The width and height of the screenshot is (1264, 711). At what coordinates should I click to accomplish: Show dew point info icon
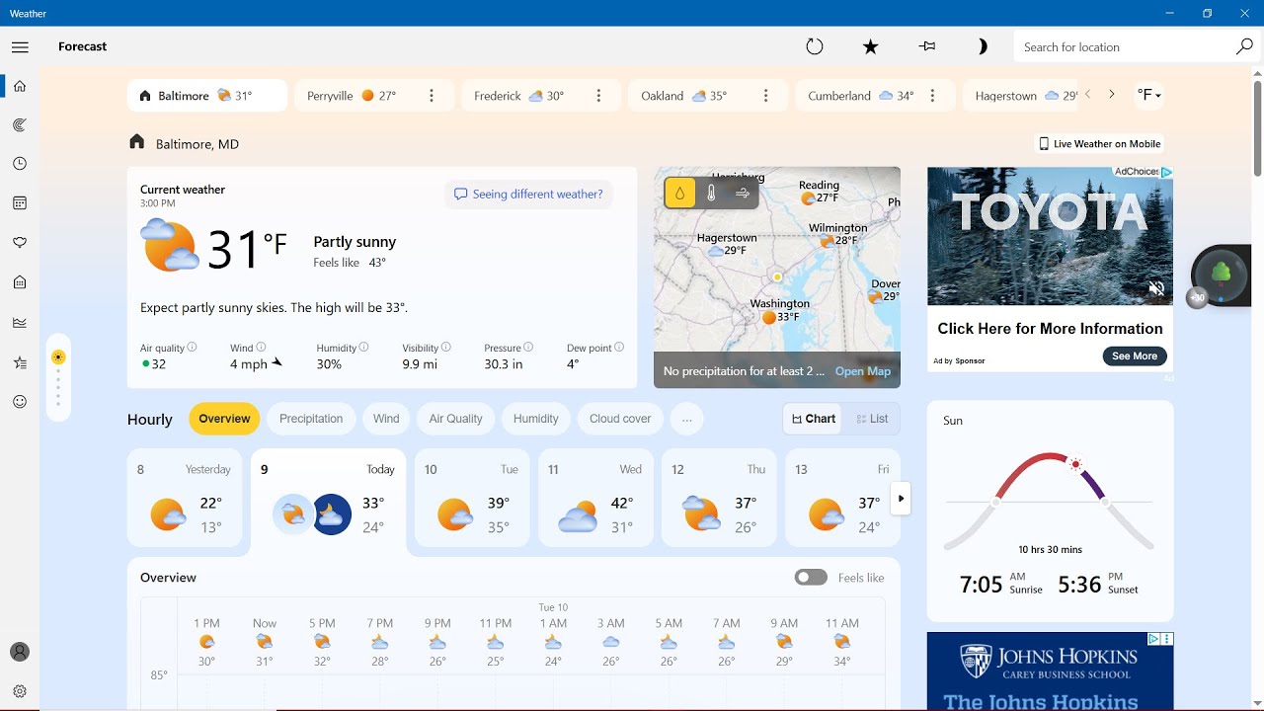point(619,347)
